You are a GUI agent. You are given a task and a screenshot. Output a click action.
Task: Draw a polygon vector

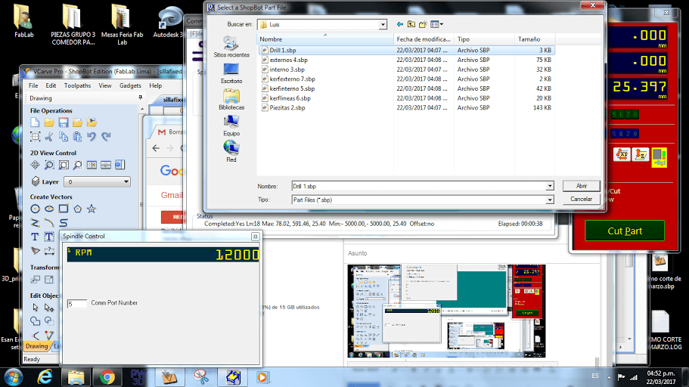point(77,209)
